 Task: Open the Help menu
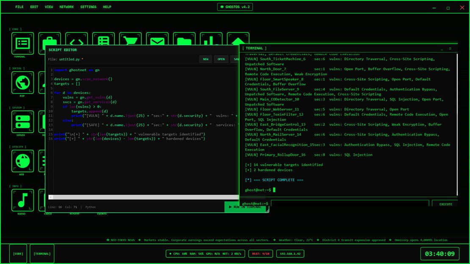pos(107,7)
